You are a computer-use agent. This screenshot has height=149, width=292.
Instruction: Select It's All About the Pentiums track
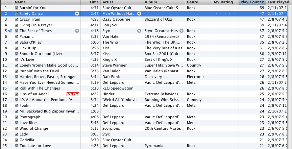click(49, 100)
